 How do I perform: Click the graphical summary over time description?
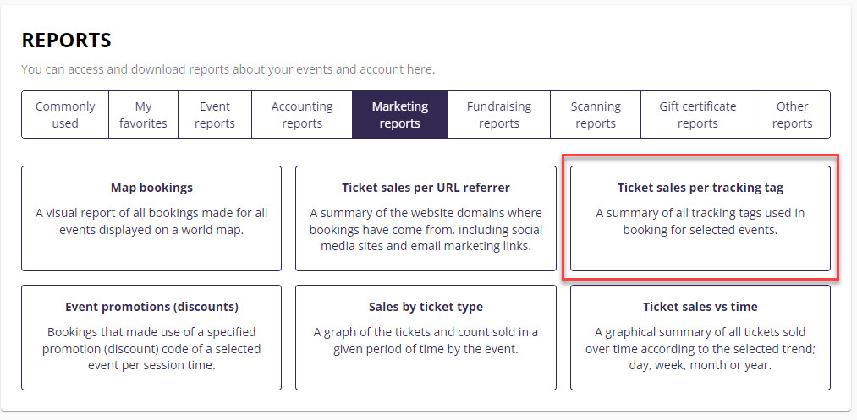[700, 348]
